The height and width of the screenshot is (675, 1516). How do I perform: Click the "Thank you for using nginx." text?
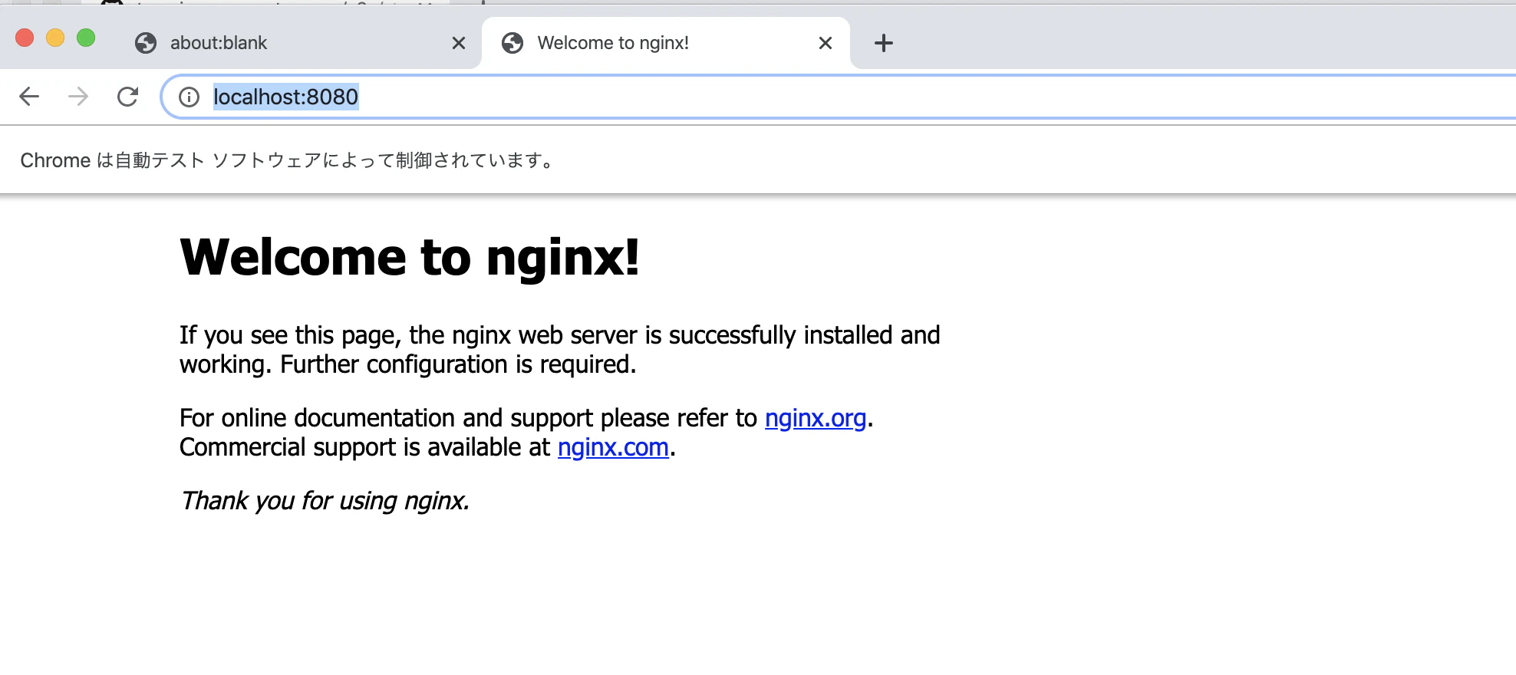[x=325, y=501]
